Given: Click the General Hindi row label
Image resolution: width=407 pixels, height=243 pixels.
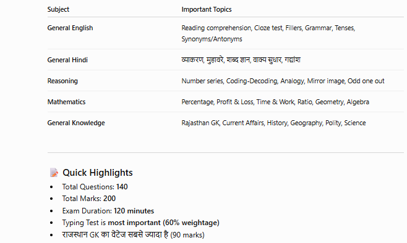Looking at the screenshot, I should coord(67,60).
